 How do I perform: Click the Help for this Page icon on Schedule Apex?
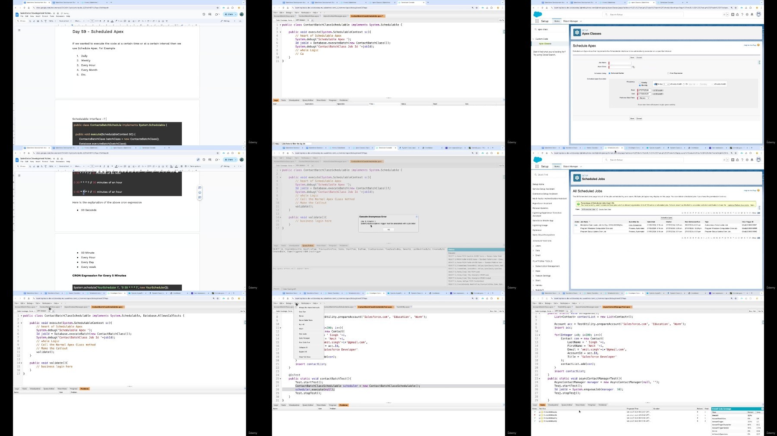pos(758,45)
